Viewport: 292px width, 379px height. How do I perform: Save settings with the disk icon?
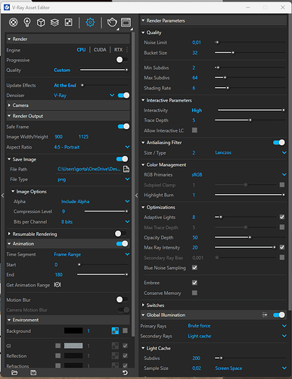point(33,373)
